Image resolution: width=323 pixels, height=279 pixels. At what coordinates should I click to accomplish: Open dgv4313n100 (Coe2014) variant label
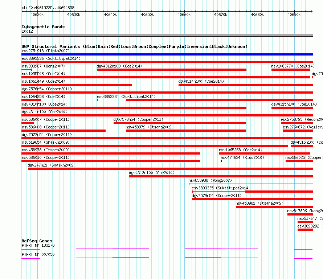click(152, 173)
